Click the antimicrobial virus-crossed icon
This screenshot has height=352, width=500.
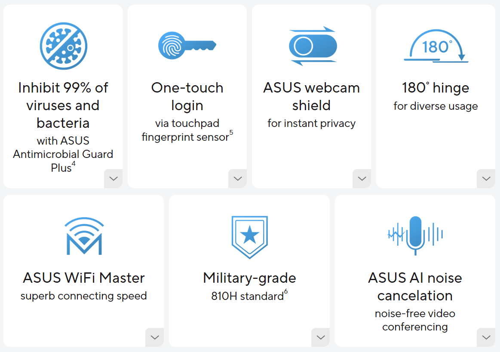pos(64,46)
